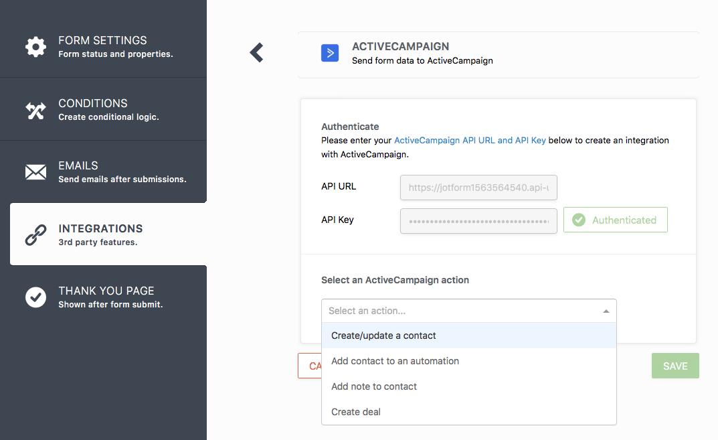Click the Integrations chain-link icon
Image resolution: width=718 pixels, height=440 pixels.
[x=35, y=234]
